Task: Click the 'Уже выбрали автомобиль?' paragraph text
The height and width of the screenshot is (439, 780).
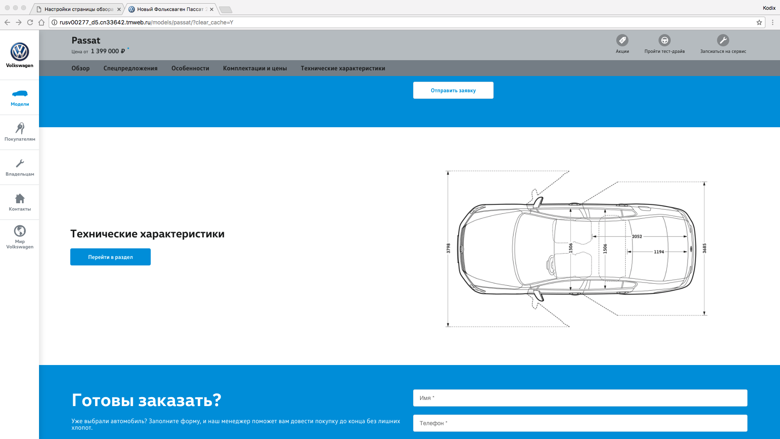Action: pyautogui.click(x=236, y=424)
